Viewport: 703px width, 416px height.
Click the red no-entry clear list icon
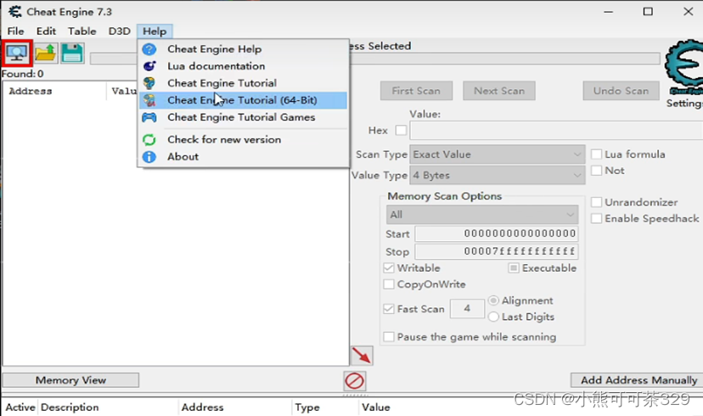[x=355, y=381]
